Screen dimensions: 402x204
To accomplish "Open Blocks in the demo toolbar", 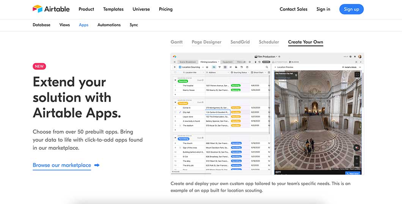I will tap(294, 62).
